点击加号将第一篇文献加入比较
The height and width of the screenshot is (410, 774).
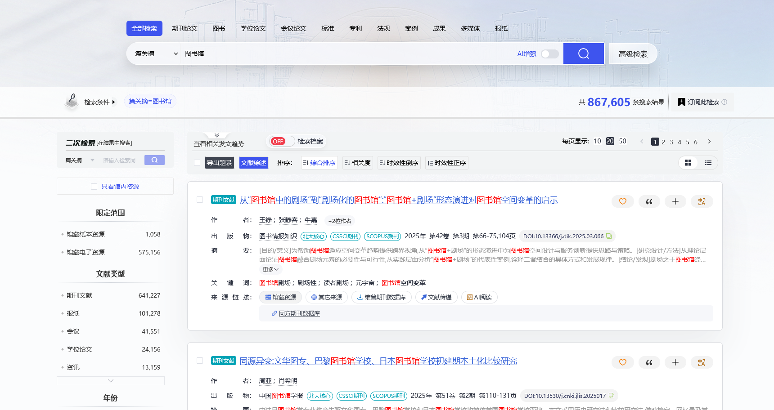click(675, 201)
